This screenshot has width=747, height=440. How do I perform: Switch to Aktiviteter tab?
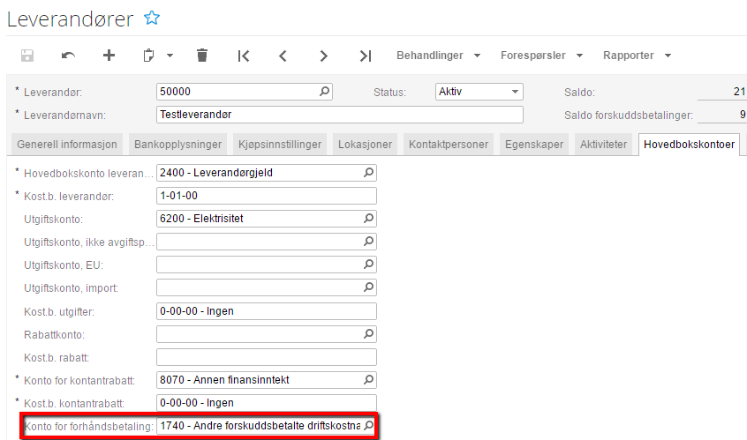click(603, 144)
